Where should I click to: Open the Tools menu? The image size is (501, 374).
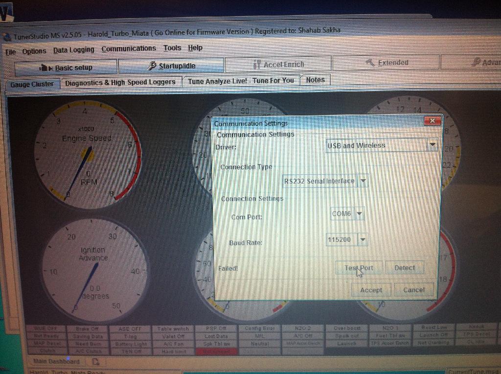click(x=172, y=48)
